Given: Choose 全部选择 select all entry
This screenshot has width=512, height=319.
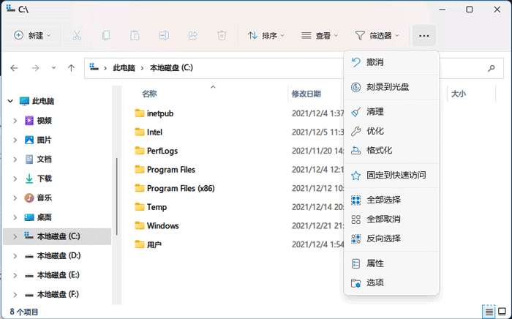Looking at the screenshot, I should point(391,200).
